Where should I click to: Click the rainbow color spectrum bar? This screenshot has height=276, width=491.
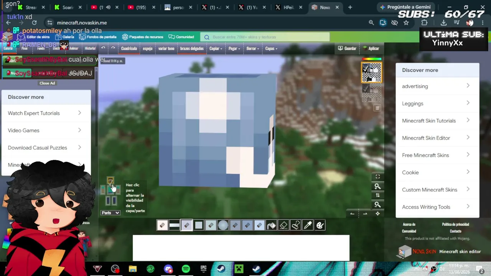coord(372,59)
